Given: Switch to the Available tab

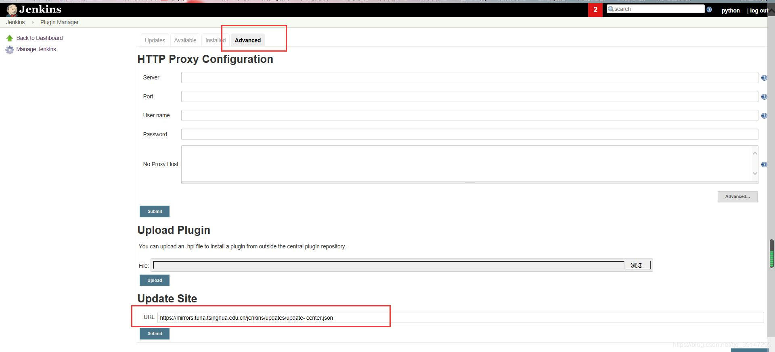Looking at the screenshot, I should point(185,40).
